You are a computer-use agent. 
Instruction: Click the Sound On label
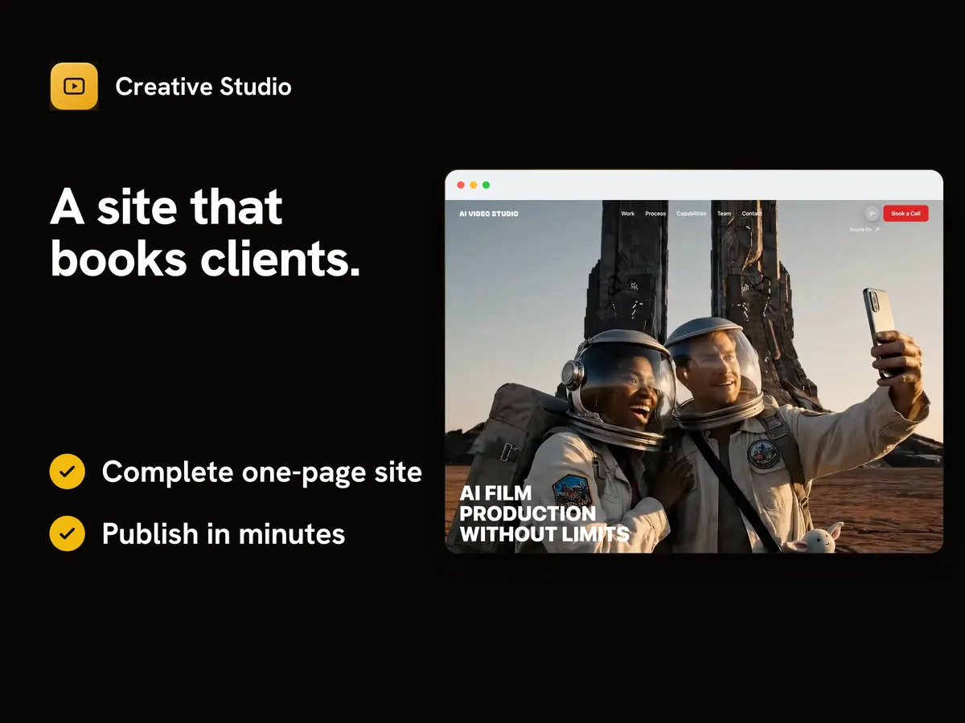861,230
